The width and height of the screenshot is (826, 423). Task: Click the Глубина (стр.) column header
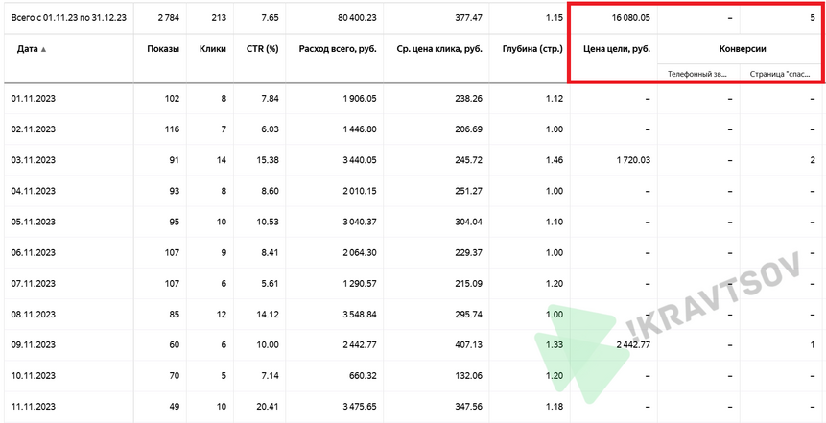(x=532, y=49)
